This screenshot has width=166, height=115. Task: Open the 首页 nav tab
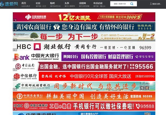[x=26, y=4]
